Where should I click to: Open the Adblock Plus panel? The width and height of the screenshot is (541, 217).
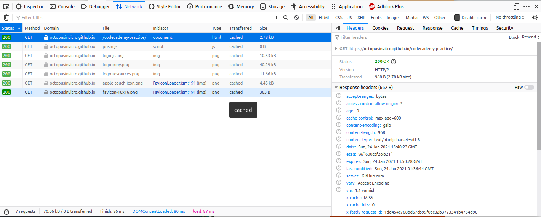pos(386,6)
